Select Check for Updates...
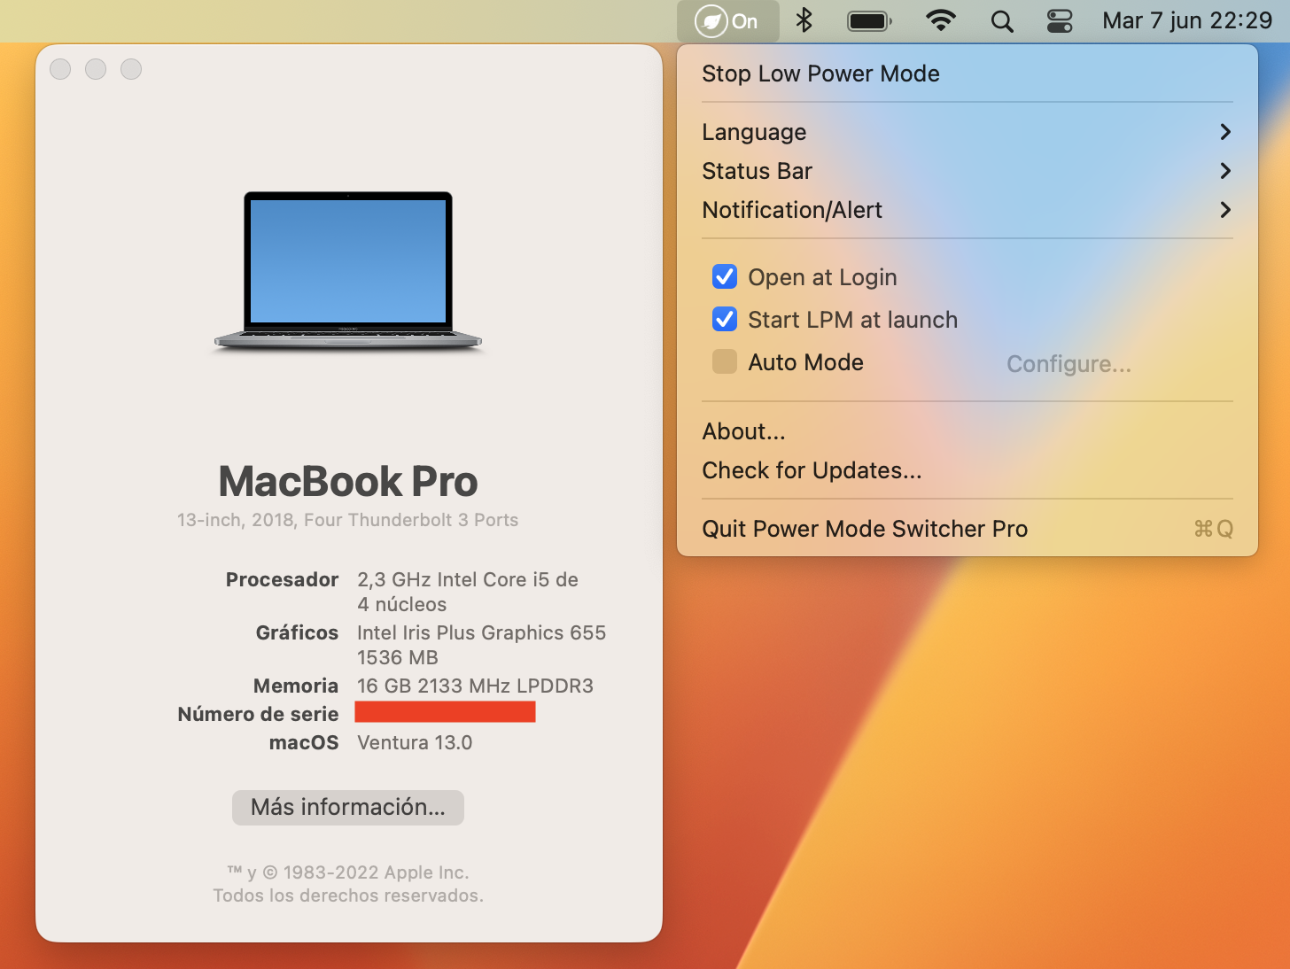The height and width of the screenshot is (969, 1290). (x=967, y=470)
